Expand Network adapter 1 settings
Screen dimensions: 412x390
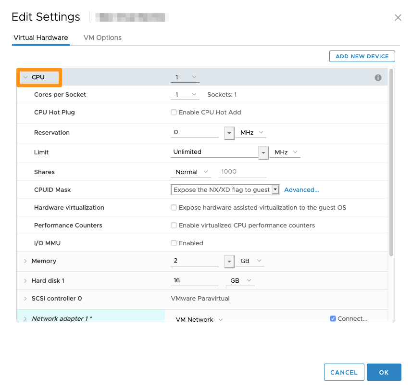tap(25, 318)
